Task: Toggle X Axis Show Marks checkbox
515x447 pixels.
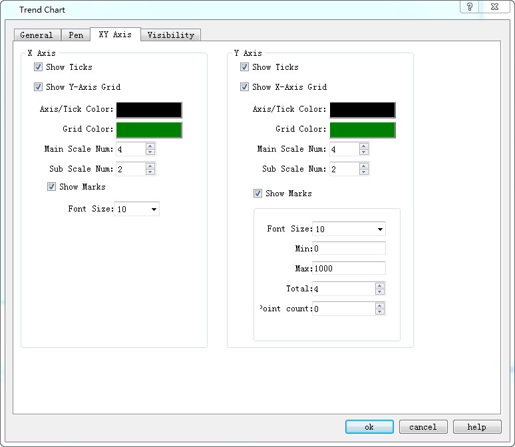Action: (x=51, y=187)
